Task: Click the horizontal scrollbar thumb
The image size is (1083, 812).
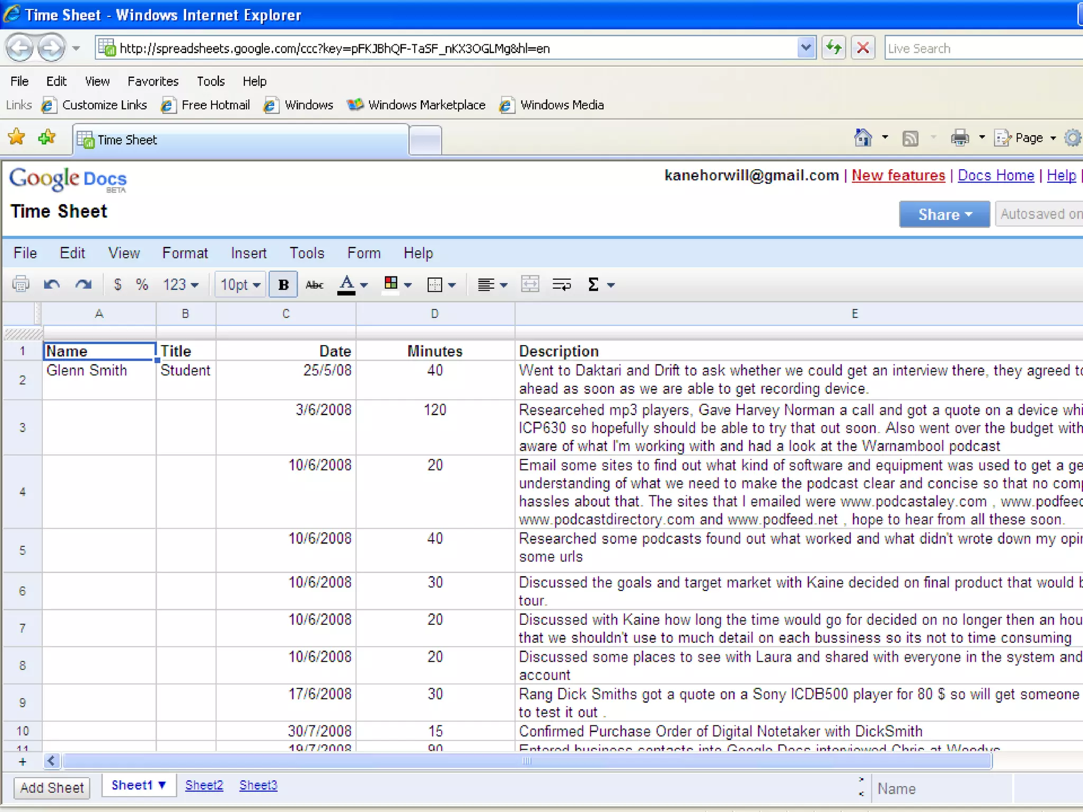Action: point(527,761)
